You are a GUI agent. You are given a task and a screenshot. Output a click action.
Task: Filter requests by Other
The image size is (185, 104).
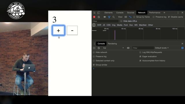pos(150,25)
